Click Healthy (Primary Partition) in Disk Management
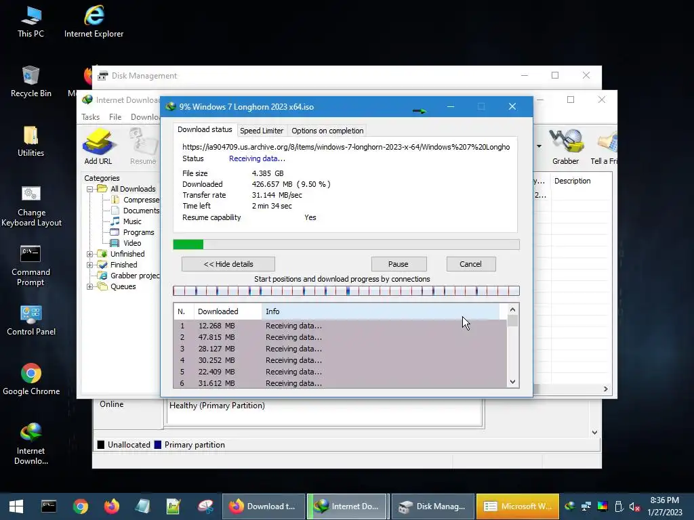 (x=217, y=406)
